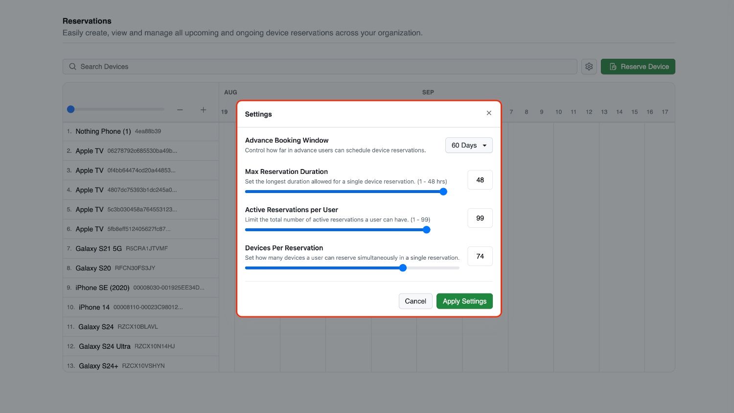This screenshot has height=413, width=734.
Task: Zoom out timeline with minus icon
Action: coord(180,110)
